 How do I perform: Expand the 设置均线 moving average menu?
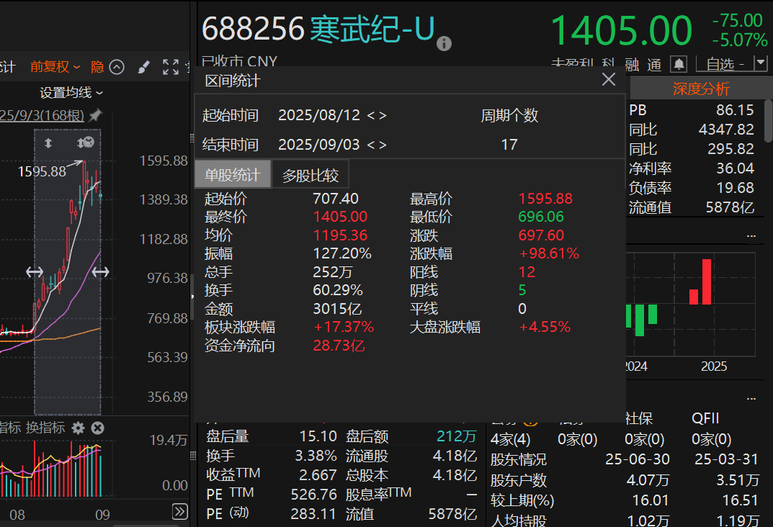click(71, 92)
